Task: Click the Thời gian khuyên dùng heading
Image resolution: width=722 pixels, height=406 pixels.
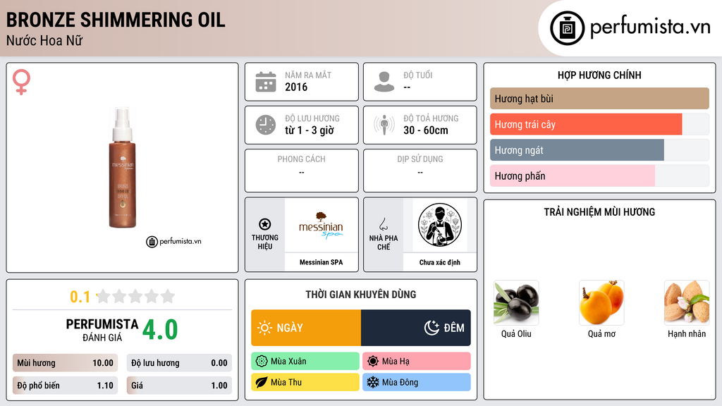Action: 361,295
